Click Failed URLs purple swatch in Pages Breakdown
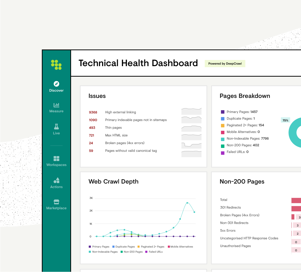Image resolution: width=301 pixels, height=272 pixels. click(223, 153)
